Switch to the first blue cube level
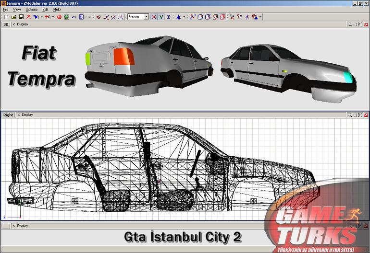The height and width of the screenshot is (253, 370). [200, 17]
